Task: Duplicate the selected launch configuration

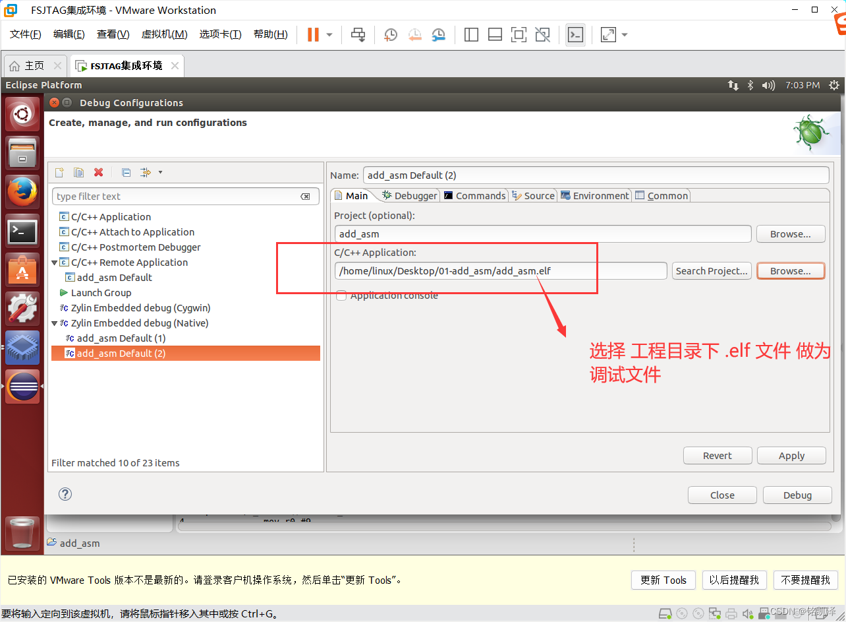Action: pos(78,172)
